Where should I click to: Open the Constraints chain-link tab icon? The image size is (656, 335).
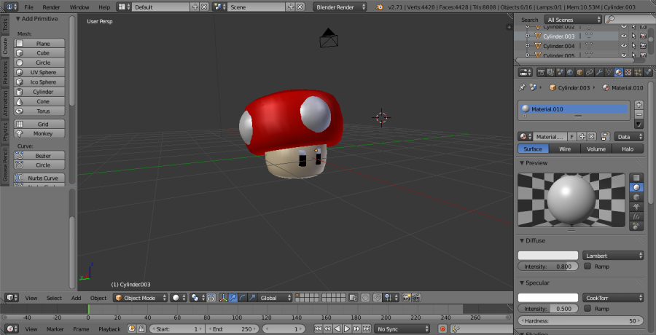tap(590, 72)
